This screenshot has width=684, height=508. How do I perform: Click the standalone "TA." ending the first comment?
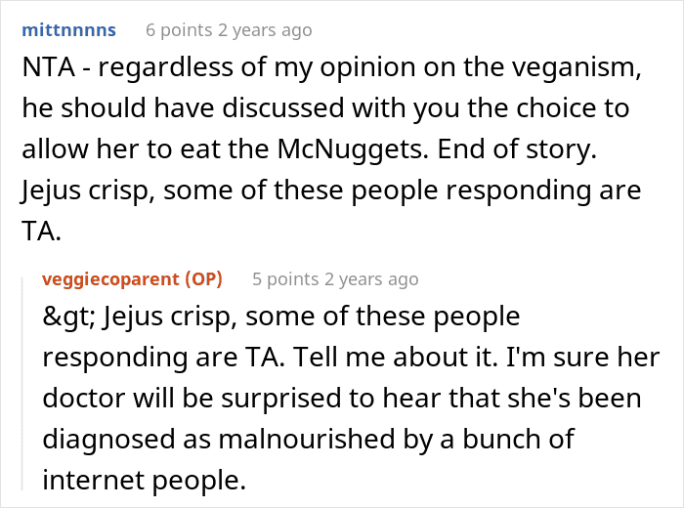(41, 232)
